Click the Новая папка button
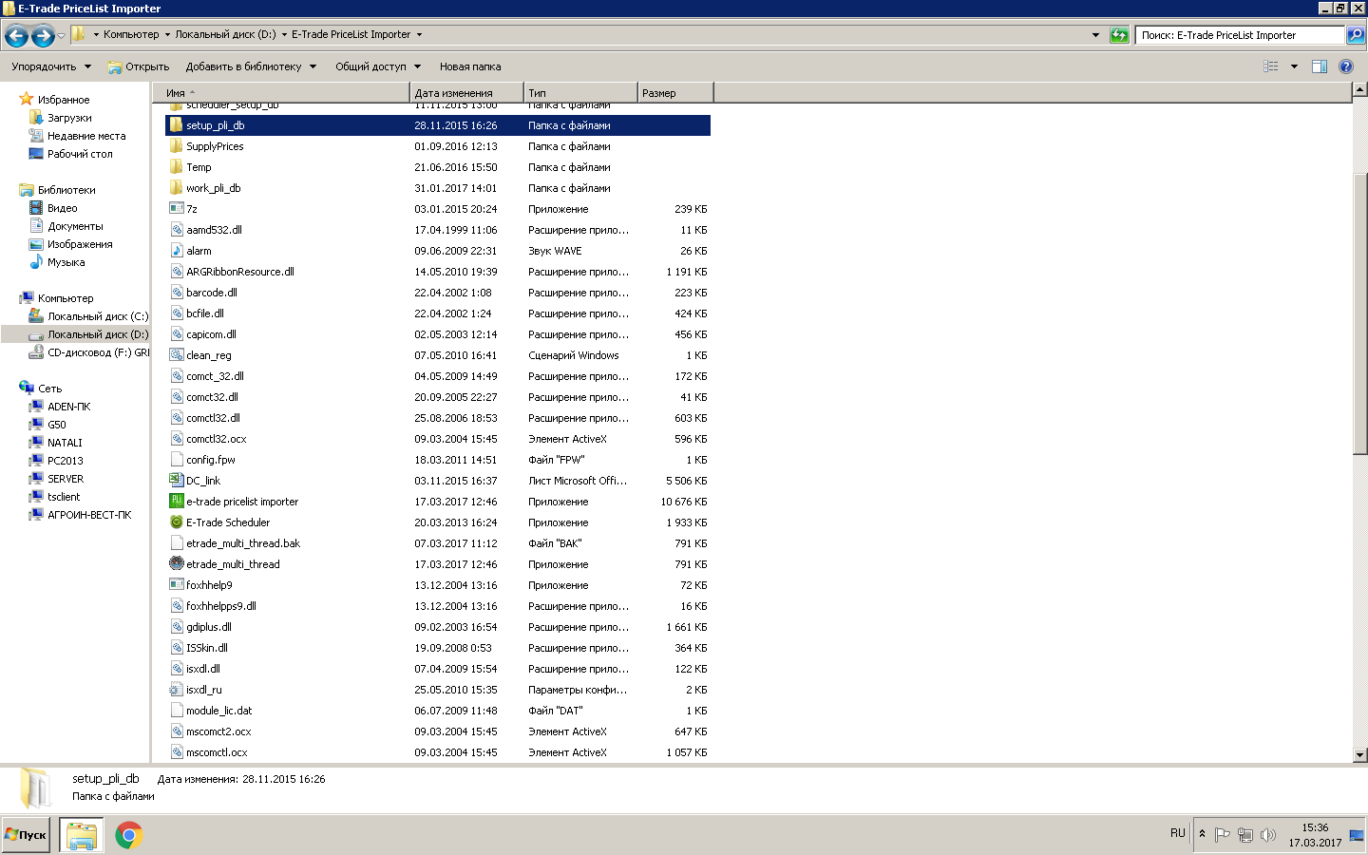The height and width of the screenshot is (855, 1368). pyautogui.click(x=470, y=66)
